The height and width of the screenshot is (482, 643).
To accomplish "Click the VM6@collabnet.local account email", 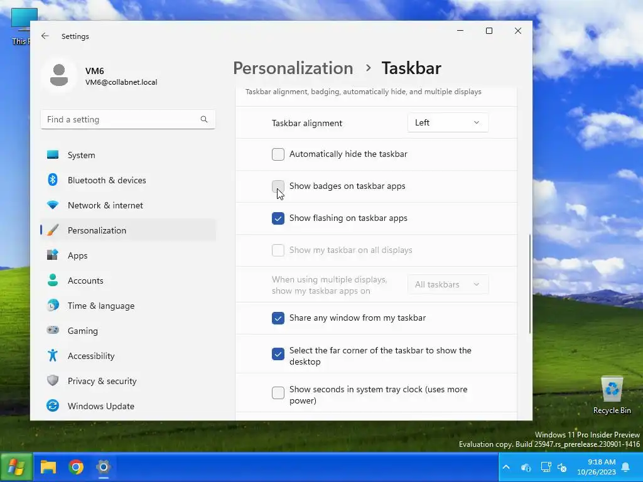I will (x=121, y=82).
